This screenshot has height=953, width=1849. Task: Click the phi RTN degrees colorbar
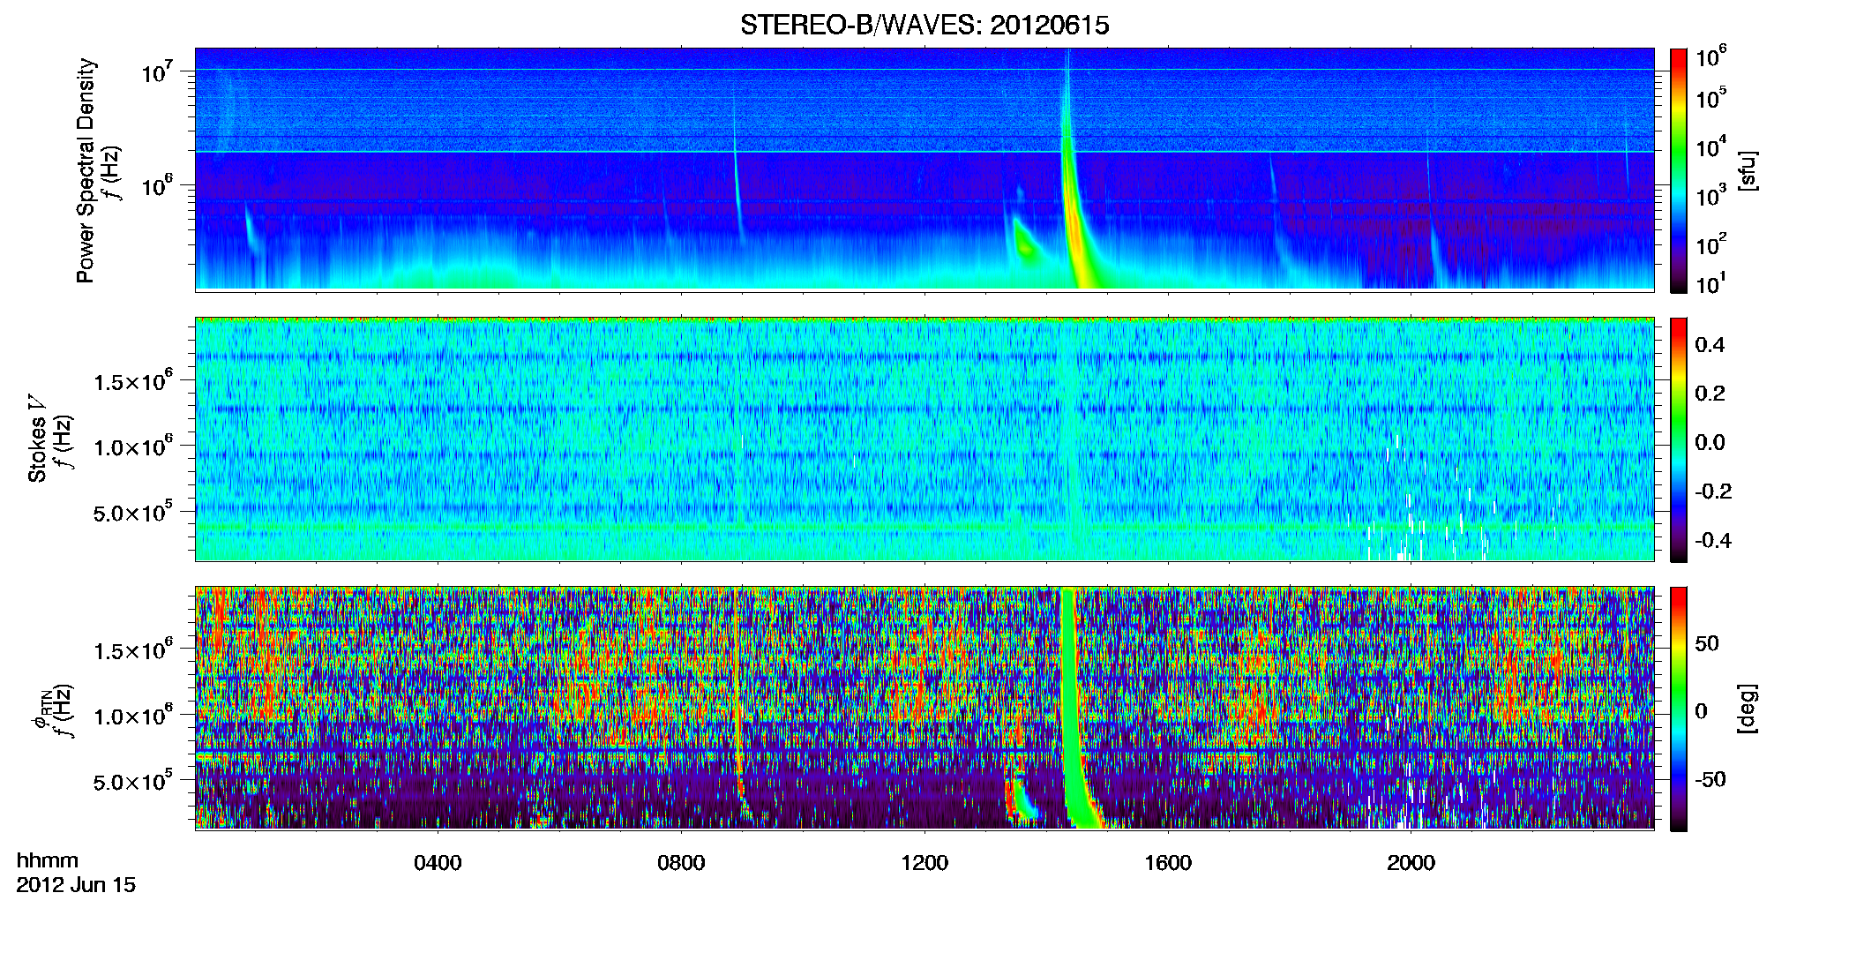pyautogui.click(x=1679, y=709)
